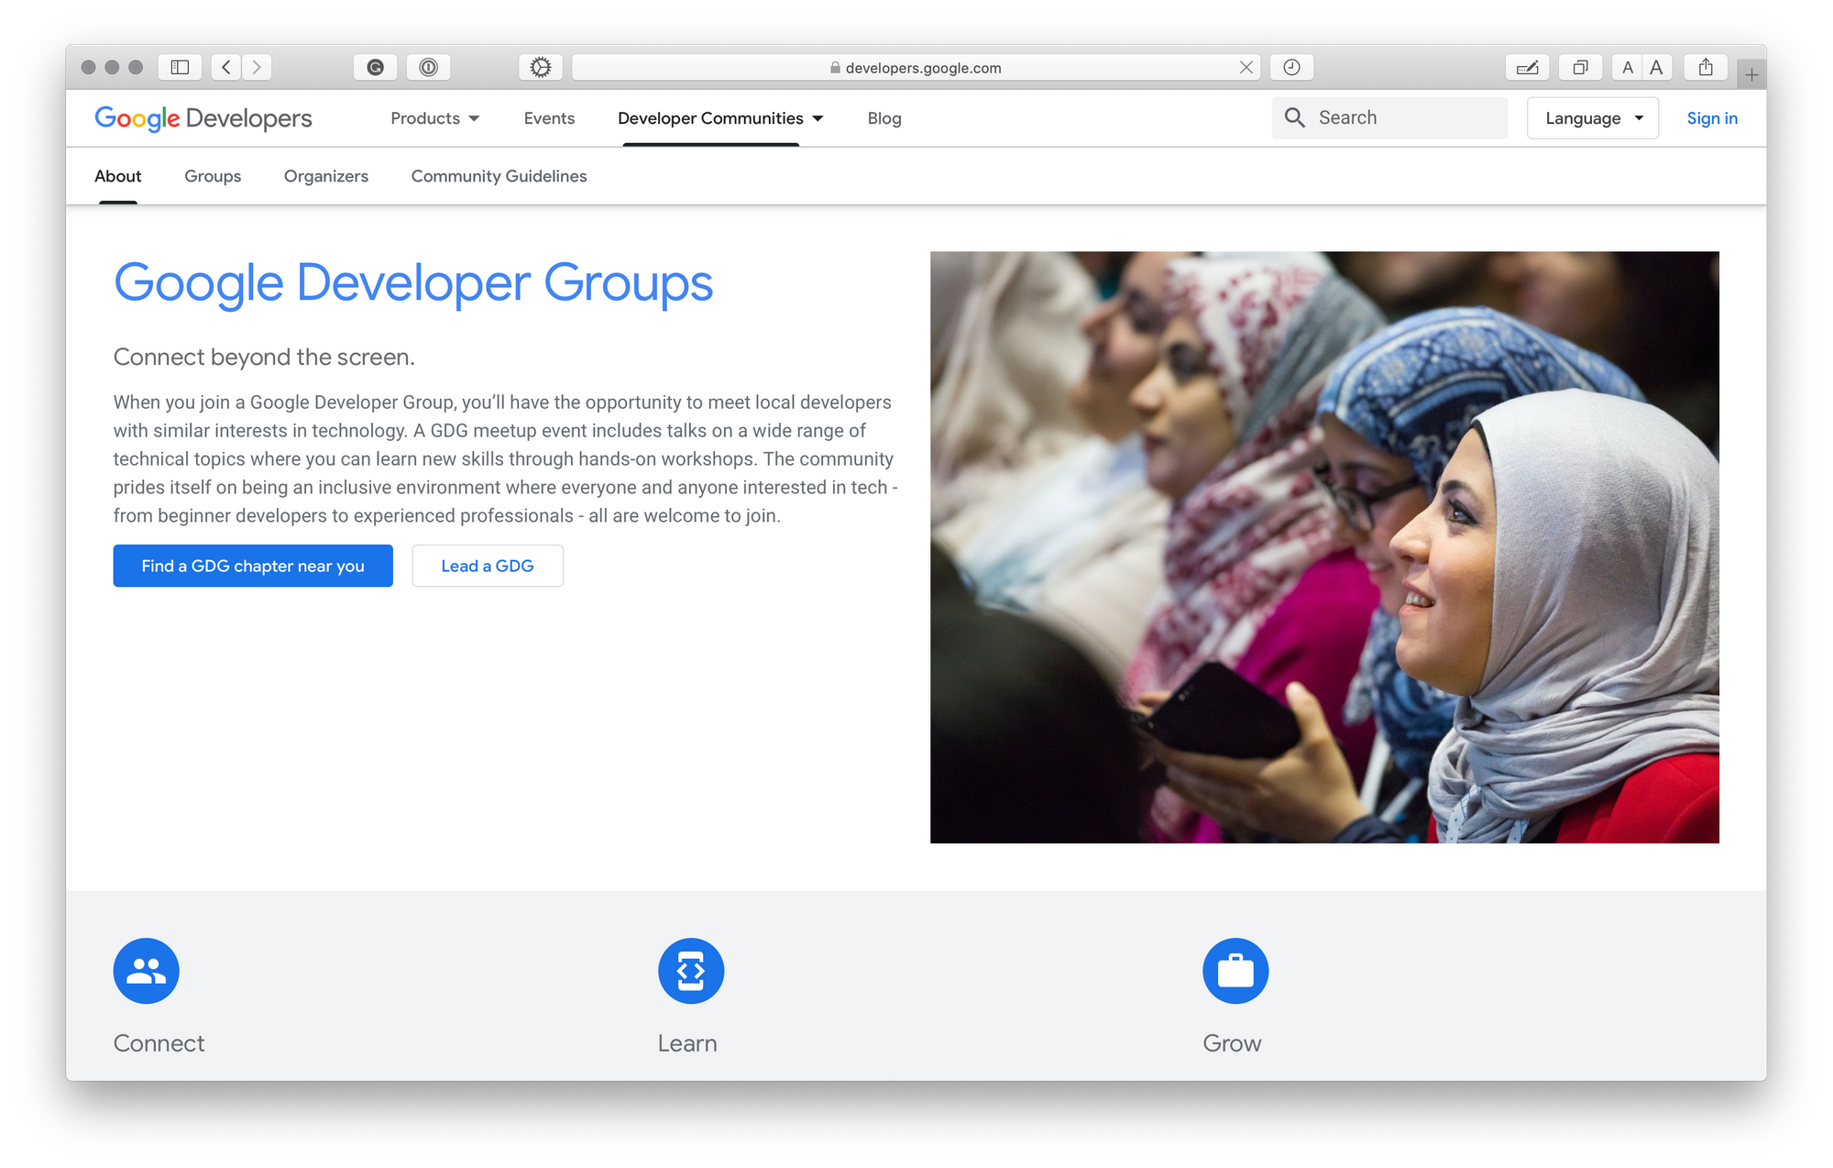Click the Sign in link
Screen dimensions: 1833x1168
point(1712,118)
